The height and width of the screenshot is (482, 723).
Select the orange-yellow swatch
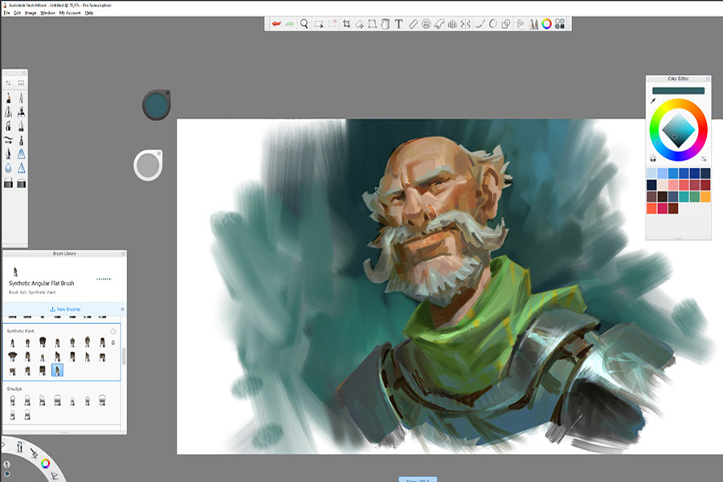tap(705, 197)
